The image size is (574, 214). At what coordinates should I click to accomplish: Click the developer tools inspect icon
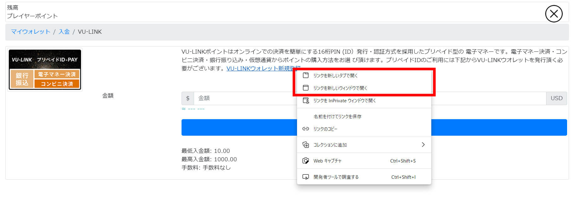coord(306,177)
